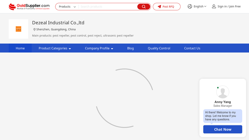The image size is (249, 140).
Task: Click the red search magnifier button
Action: pyautogui.click(x=143, y=7)
